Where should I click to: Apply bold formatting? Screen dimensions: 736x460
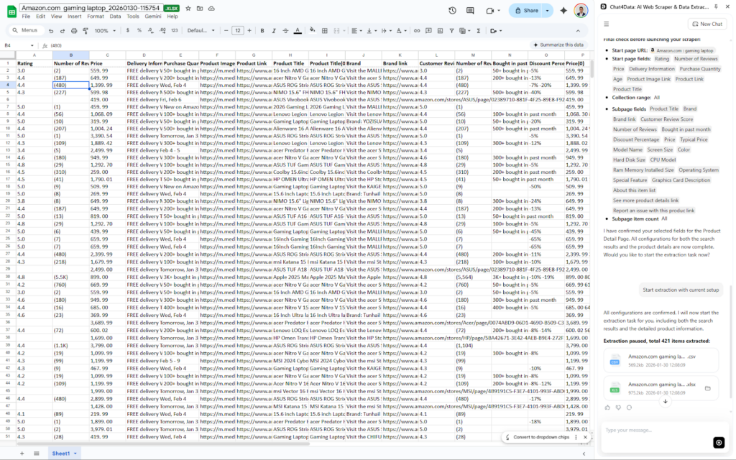[262, 30]
